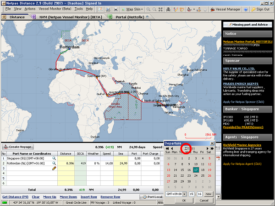
Task: Go to next month in Departure calendar
Action: pyautogui.click(x=207, y=148)
